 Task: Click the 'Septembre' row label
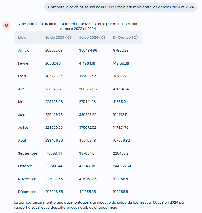coord(28,153)
